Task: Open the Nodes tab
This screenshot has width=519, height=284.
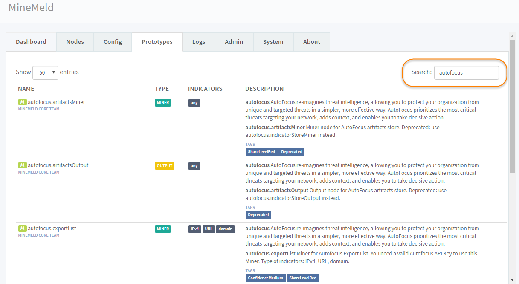Action: tap(75, 42)
